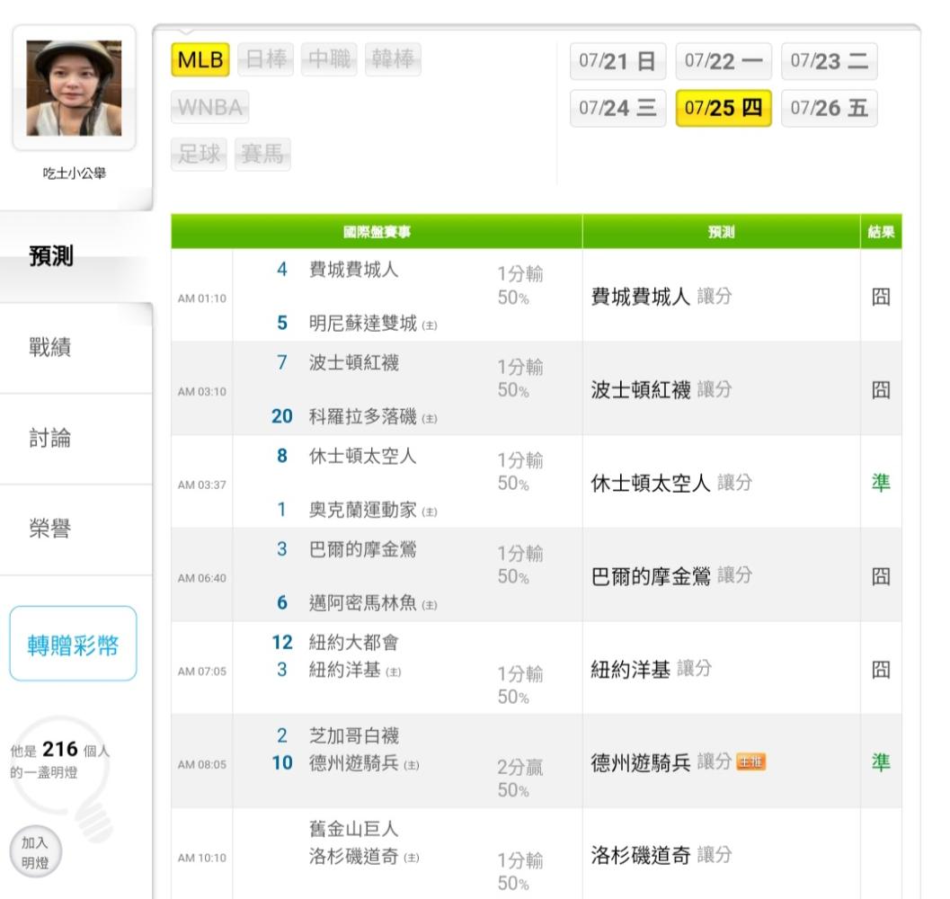Open the 足球 tab
The height and width of the screenshot is (899, 950).
(x=199, y=154)
